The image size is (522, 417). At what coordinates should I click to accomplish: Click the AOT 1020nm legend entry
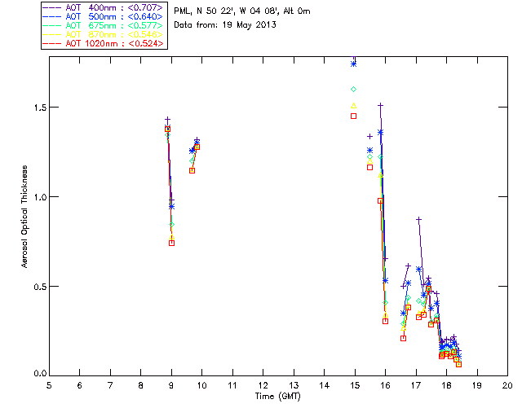point(103,43)
